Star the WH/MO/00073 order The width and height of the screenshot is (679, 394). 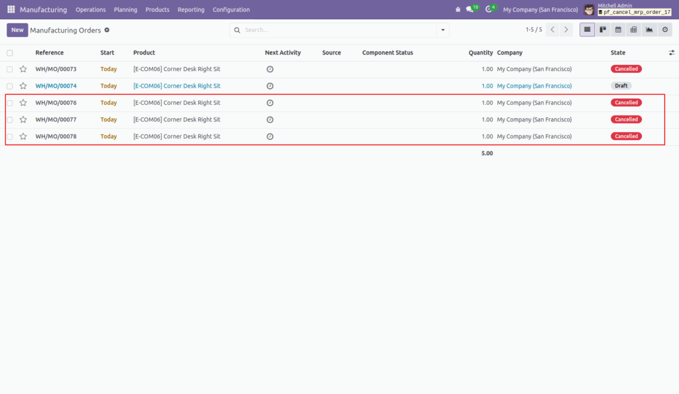pos(23,69)
